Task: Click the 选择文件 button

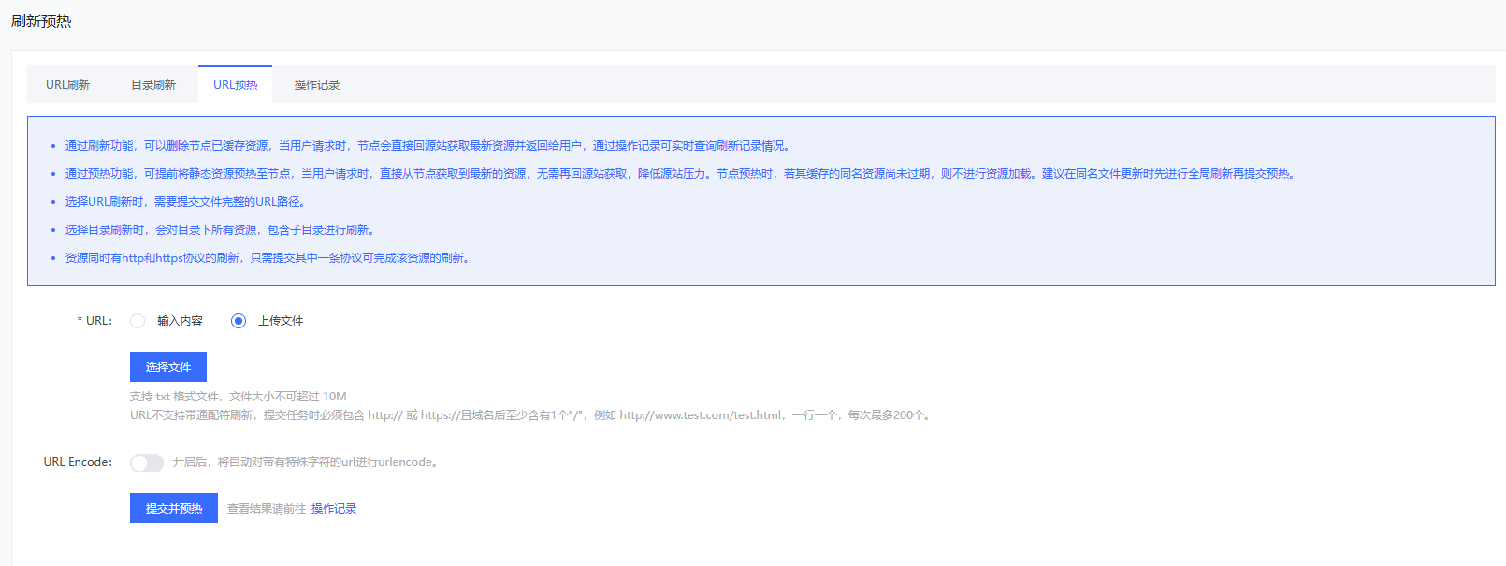Action: 168,367
